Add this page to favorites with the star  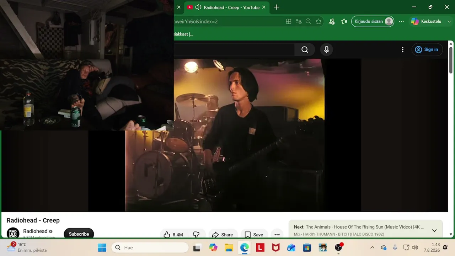[318, 21]
